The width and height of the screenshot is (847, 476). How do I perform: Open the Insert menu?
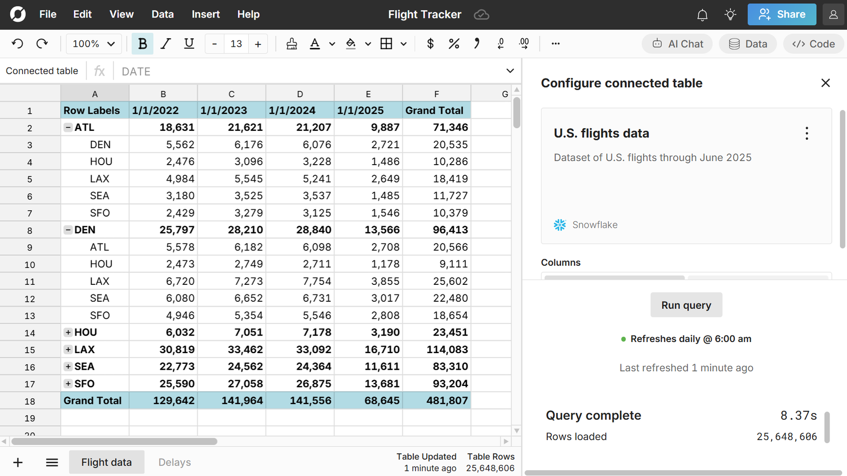click(205, 14)
